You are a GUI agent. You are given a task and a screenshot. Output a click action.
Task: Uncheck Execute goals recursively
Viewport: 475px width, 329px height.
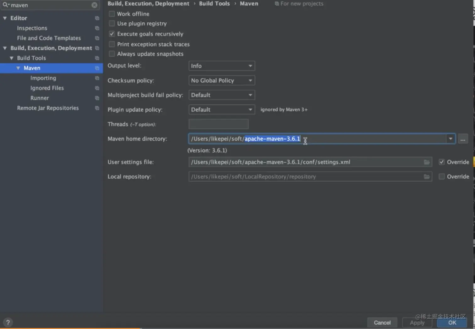point(112,34)
